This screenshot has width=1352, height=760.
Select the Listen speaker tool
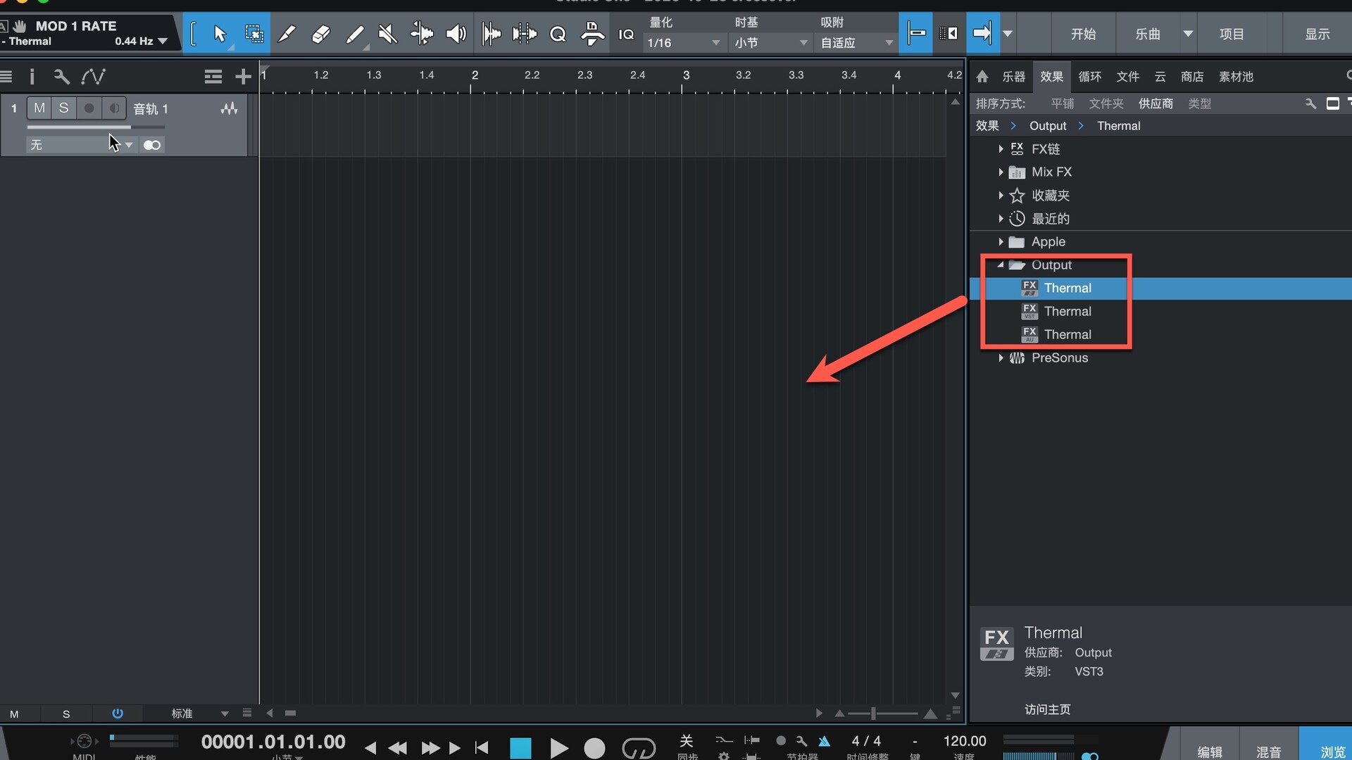pos(456,33)
